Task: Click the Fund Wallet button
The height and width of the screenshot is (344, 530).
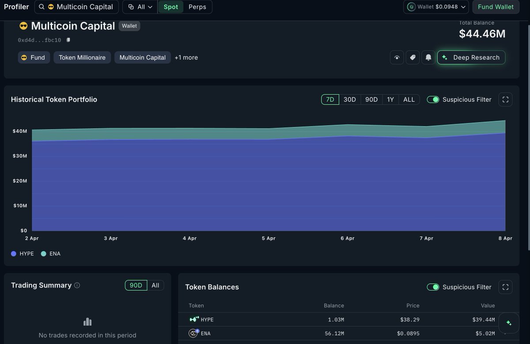Action: pyautogui.click(x=496, y=7)
